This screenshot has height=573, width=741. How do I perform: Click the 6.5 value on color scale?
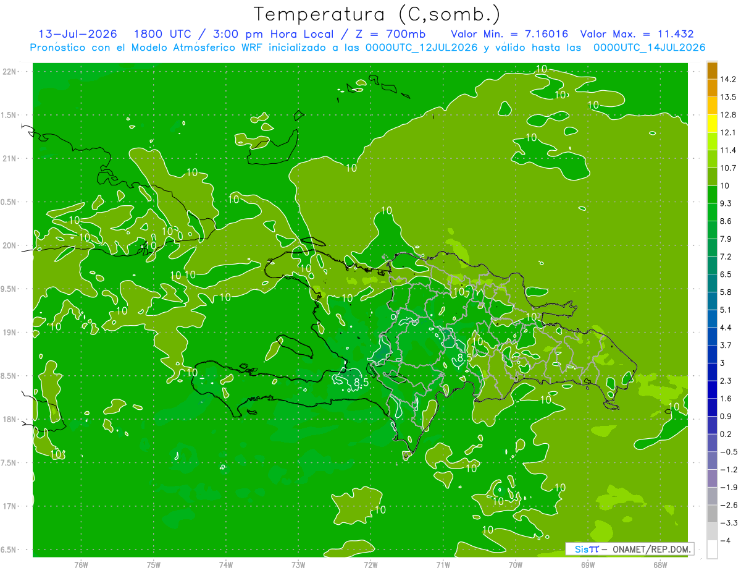click(725, 274)
